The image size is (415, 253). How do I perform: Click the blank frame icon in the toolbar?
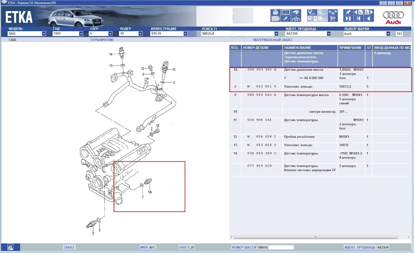point(286,12)
